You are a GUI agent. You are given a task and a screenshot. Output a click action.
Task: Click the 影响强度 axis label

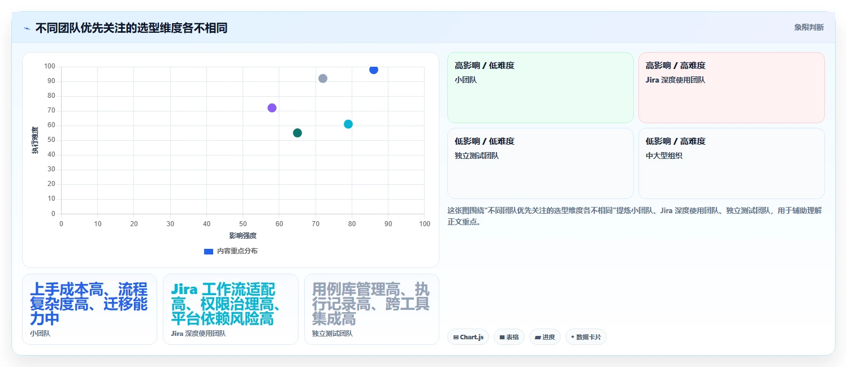pos(243,236)
